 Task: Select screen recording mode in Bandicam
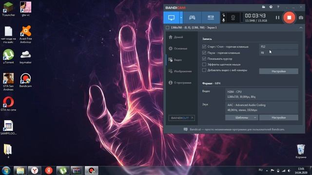pos(171,17)
